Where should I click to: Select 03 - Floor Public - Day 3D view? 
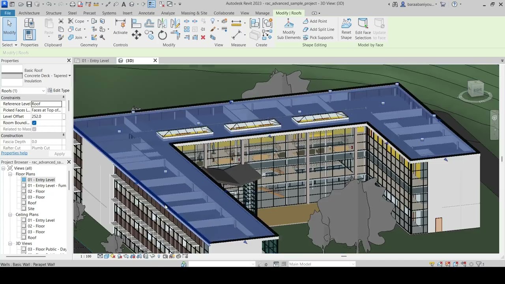47,249
